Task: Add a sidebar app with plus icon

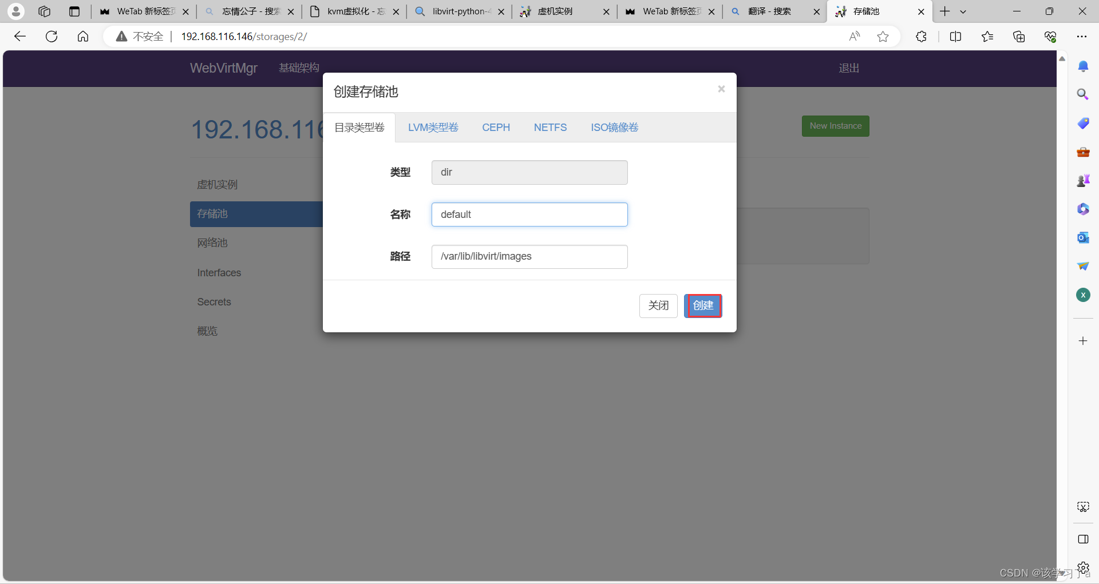Action: [1083, 341]
